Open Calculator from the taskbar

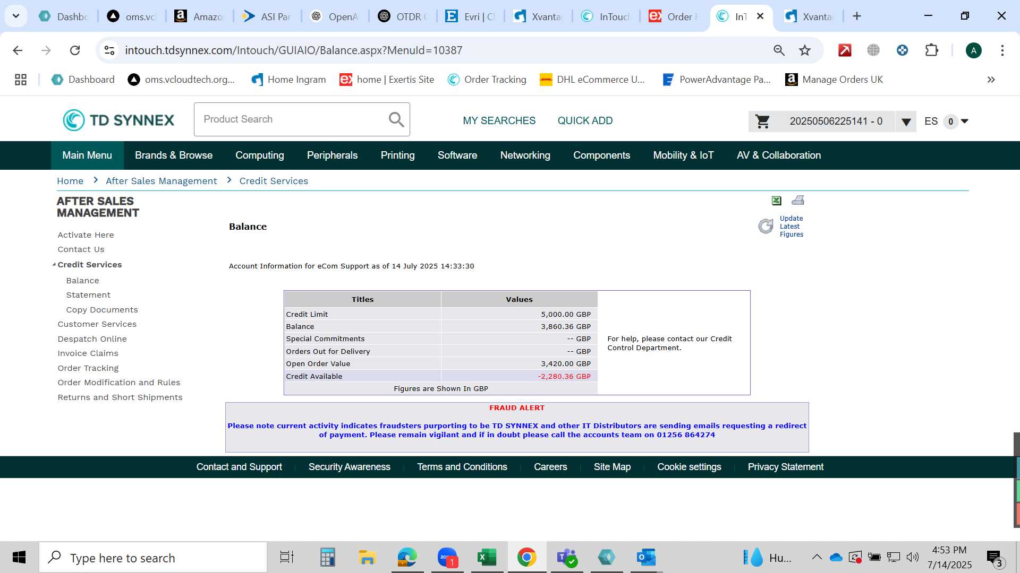click(327, 558)
